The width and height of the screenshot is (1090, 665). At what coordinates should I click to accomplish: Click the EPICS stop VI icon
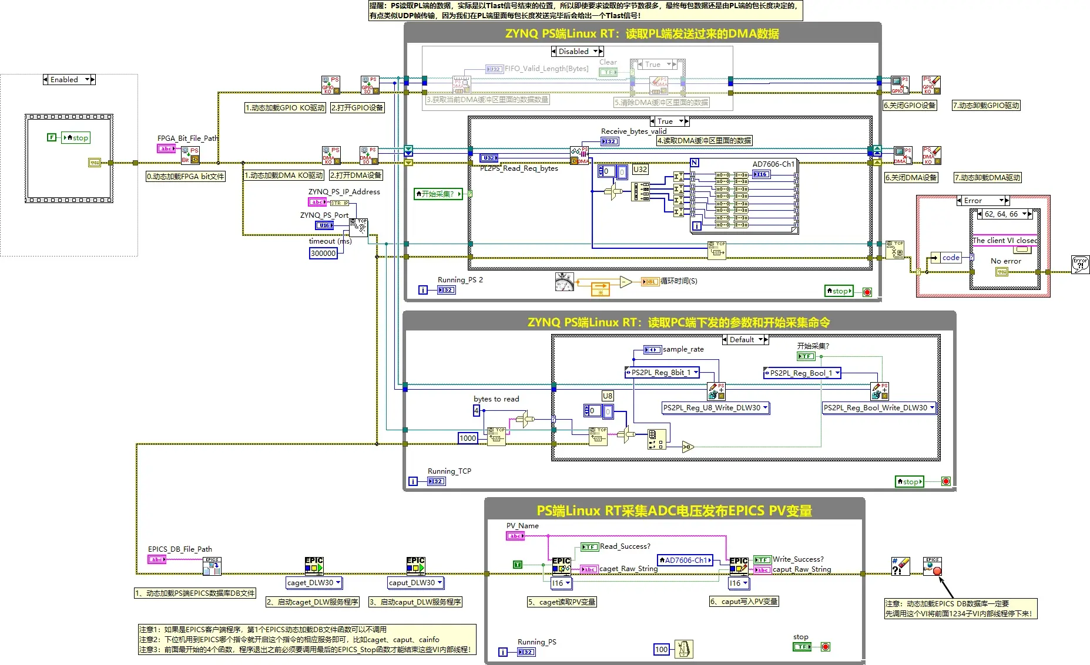click(933, 566)
